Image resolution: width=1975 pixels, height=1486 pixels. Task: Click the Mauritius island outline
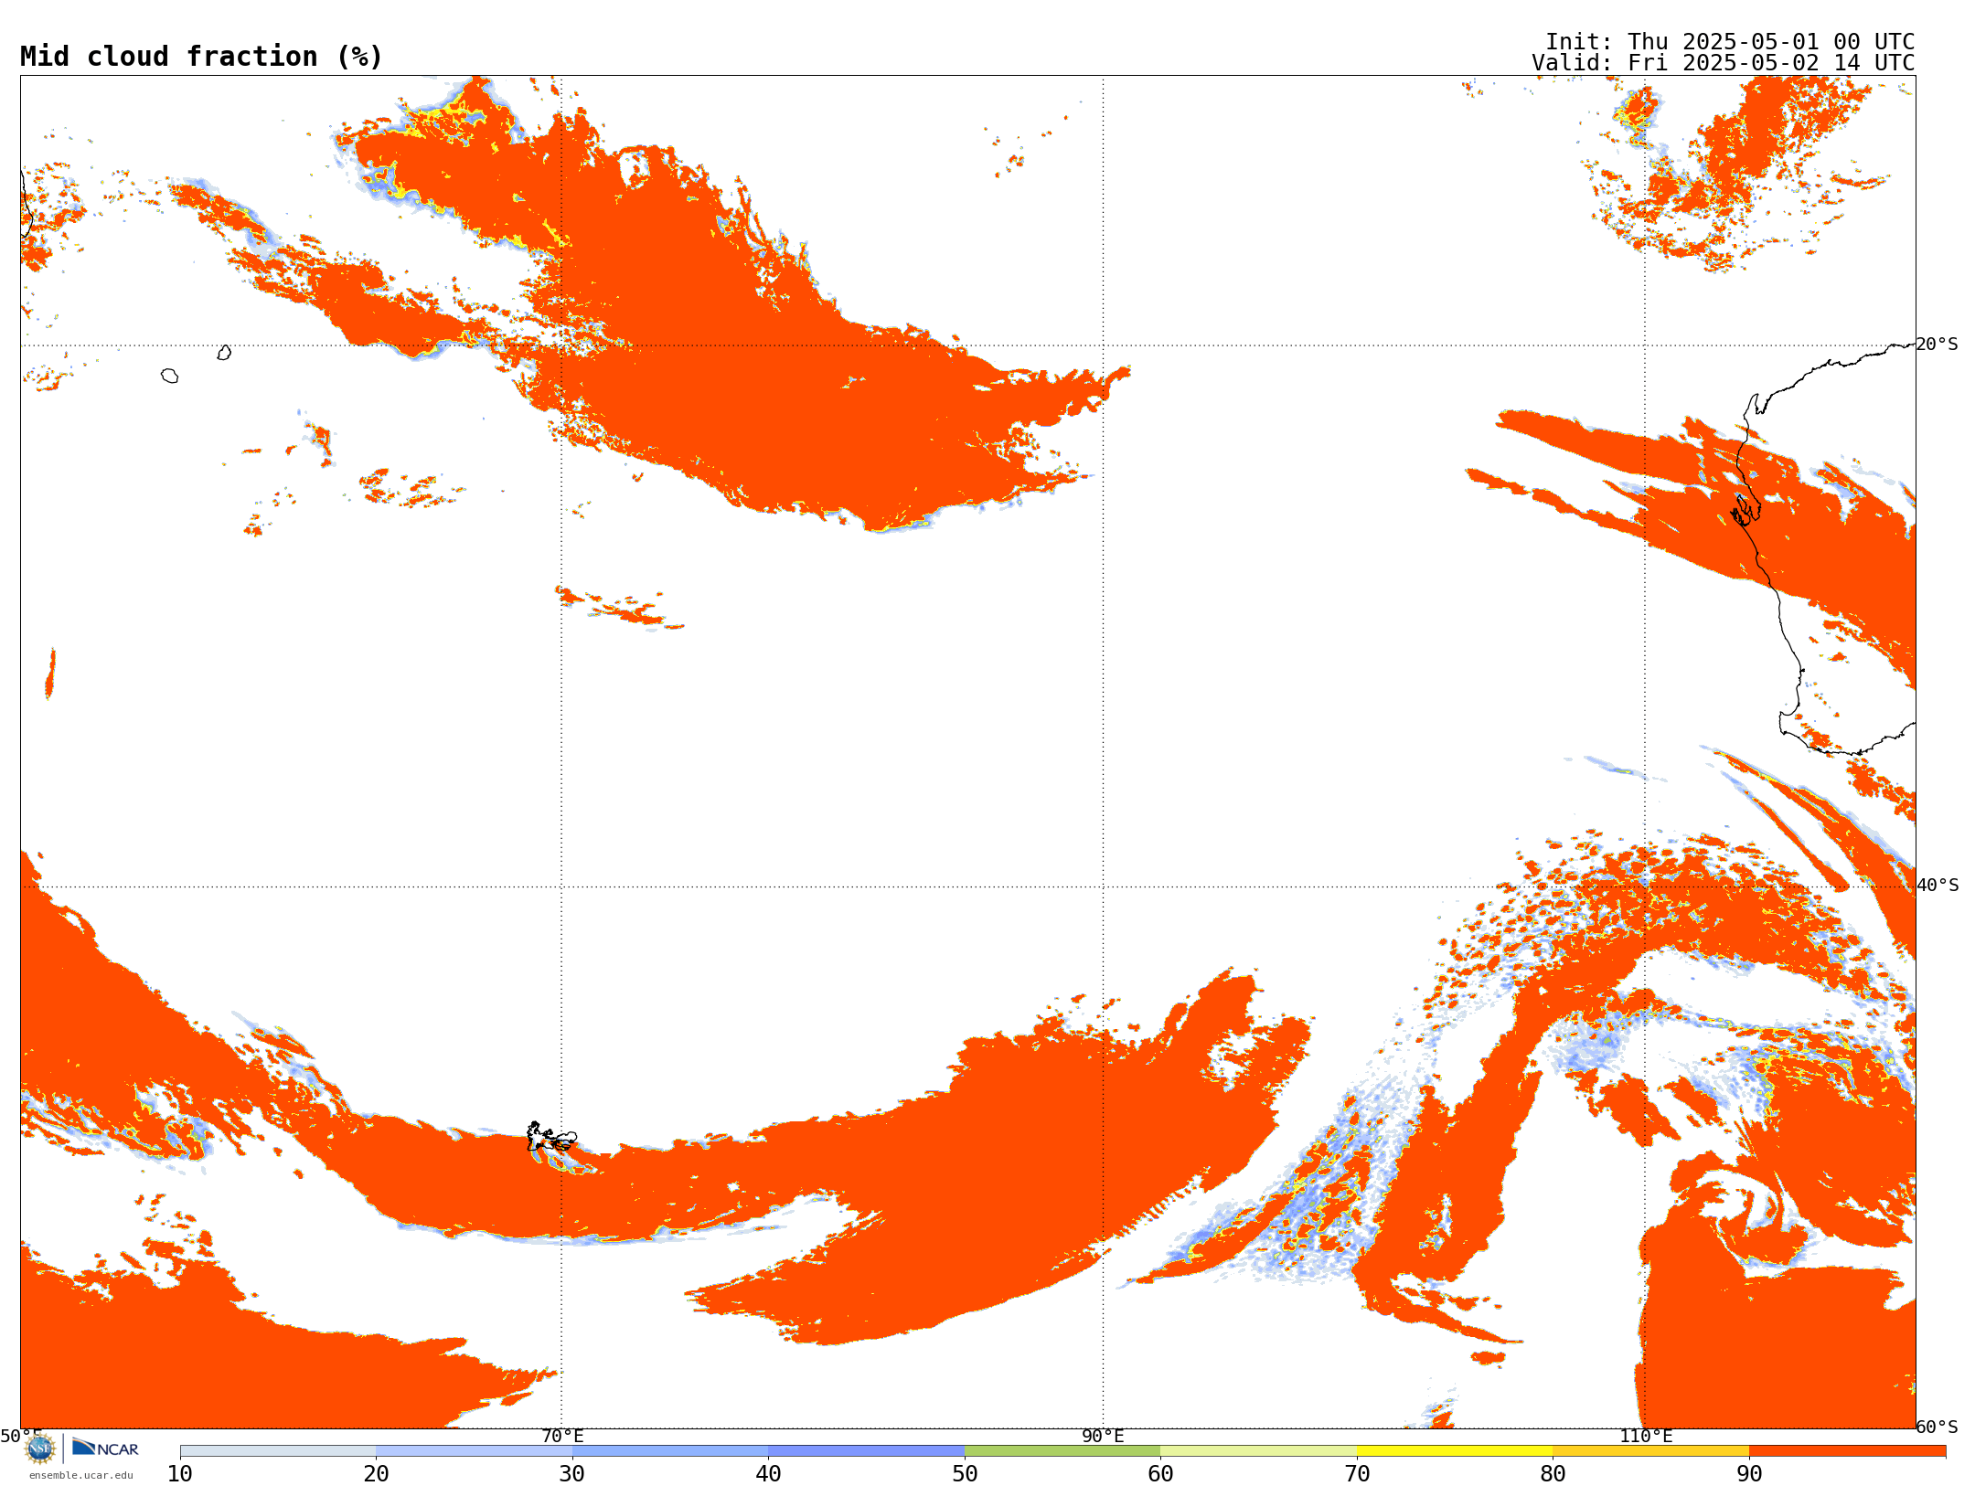click(x=224, y=353)
